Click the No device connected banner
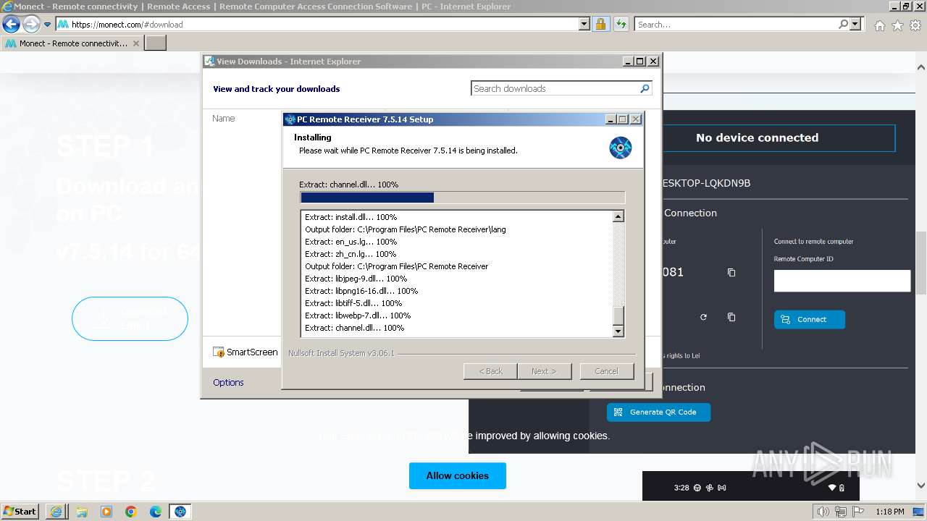This screenshot has width=927, height=521. 757,137
